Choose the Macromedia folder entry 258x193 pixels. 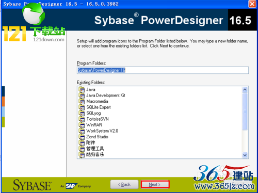coord(97,101)
